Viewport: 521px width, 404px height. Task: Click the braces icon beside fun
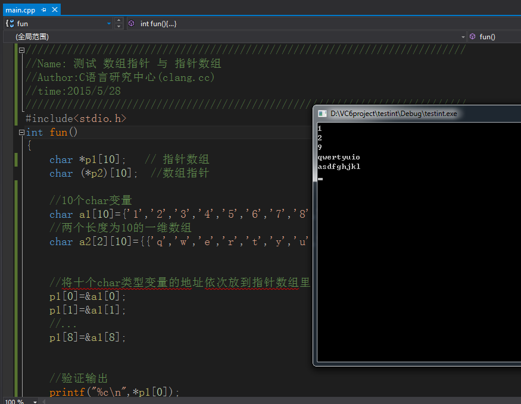[10, 24]
